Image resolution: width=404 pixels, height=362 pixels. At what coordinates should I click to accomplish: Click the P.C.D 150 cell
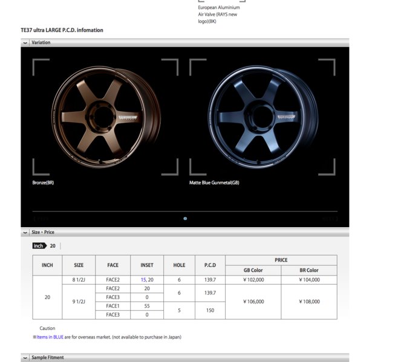point(210,311)
